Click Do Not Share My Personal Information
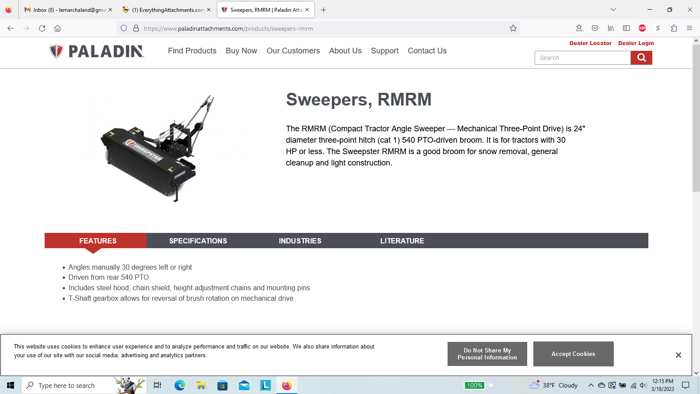The image size is (700, 394). click(487, 354)
